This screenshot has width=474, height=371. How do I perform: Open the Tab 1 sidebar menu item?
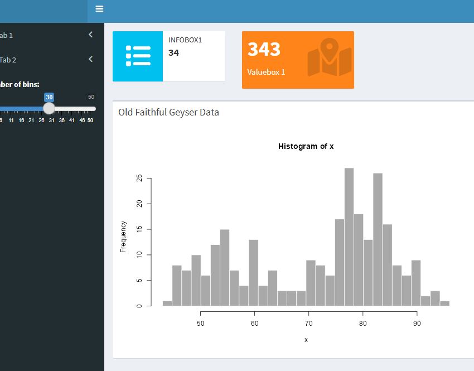(x=7, y=35)
